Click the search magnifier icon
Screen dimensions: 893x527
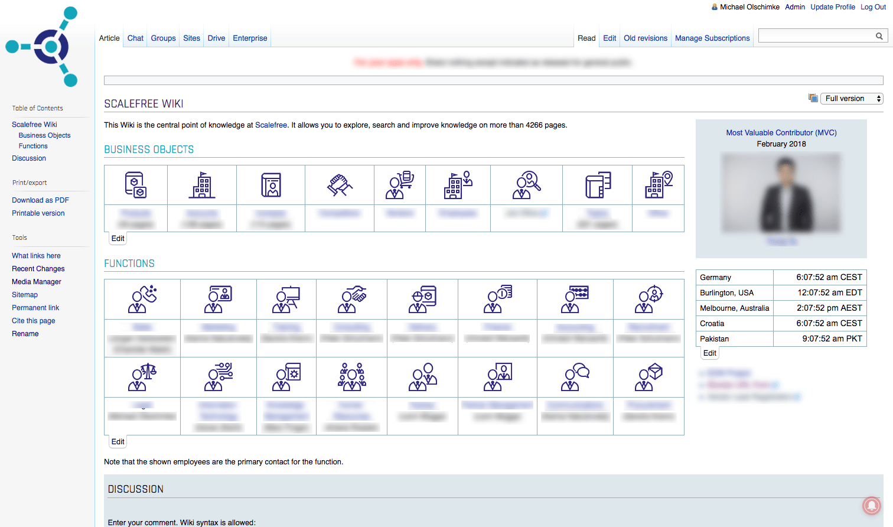click(879, 36)
